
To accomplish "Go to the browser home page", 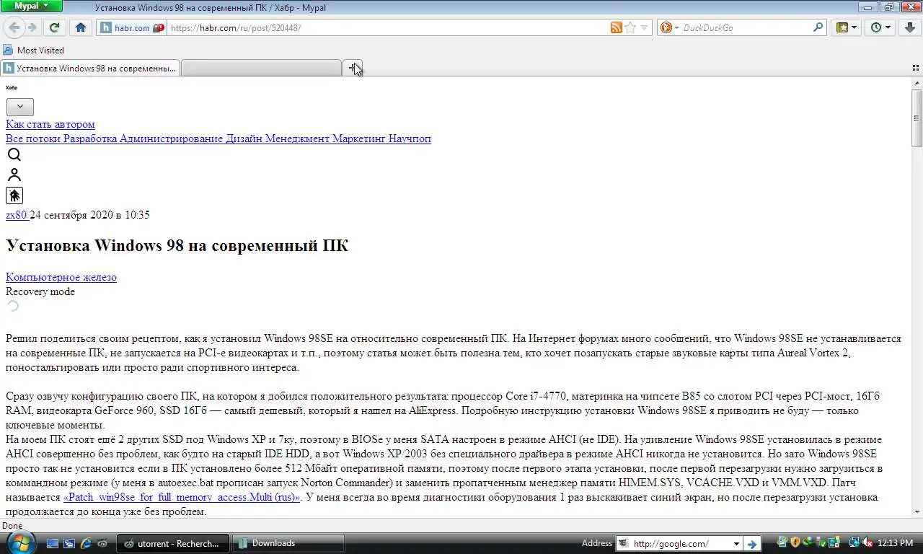I will point(80,27).
